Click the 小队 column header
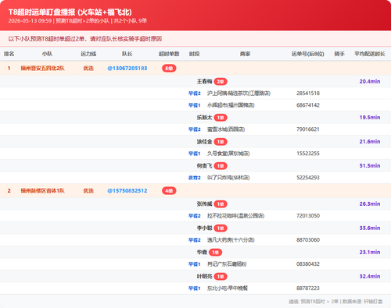Screen dimensions: 391x308 click(47, 54)
